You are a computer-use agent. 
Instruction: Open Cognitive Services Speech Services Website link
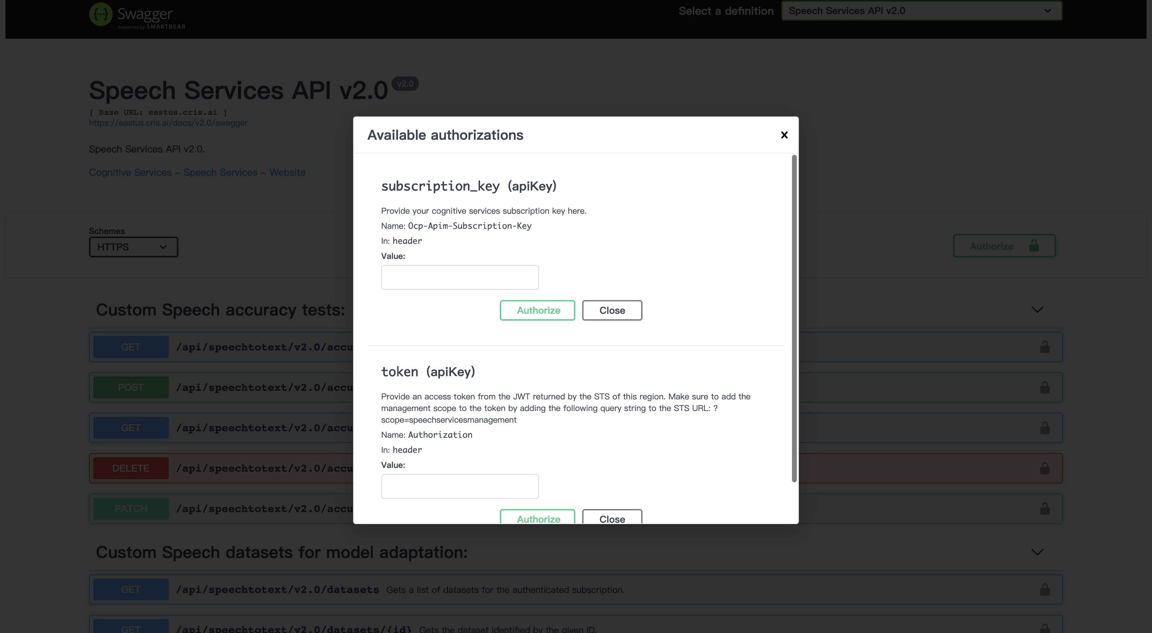pyautogui.click(x=197, y=172)
